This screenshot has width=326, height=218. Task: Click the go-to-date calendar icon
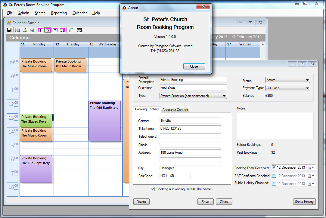tap(71, 30)
